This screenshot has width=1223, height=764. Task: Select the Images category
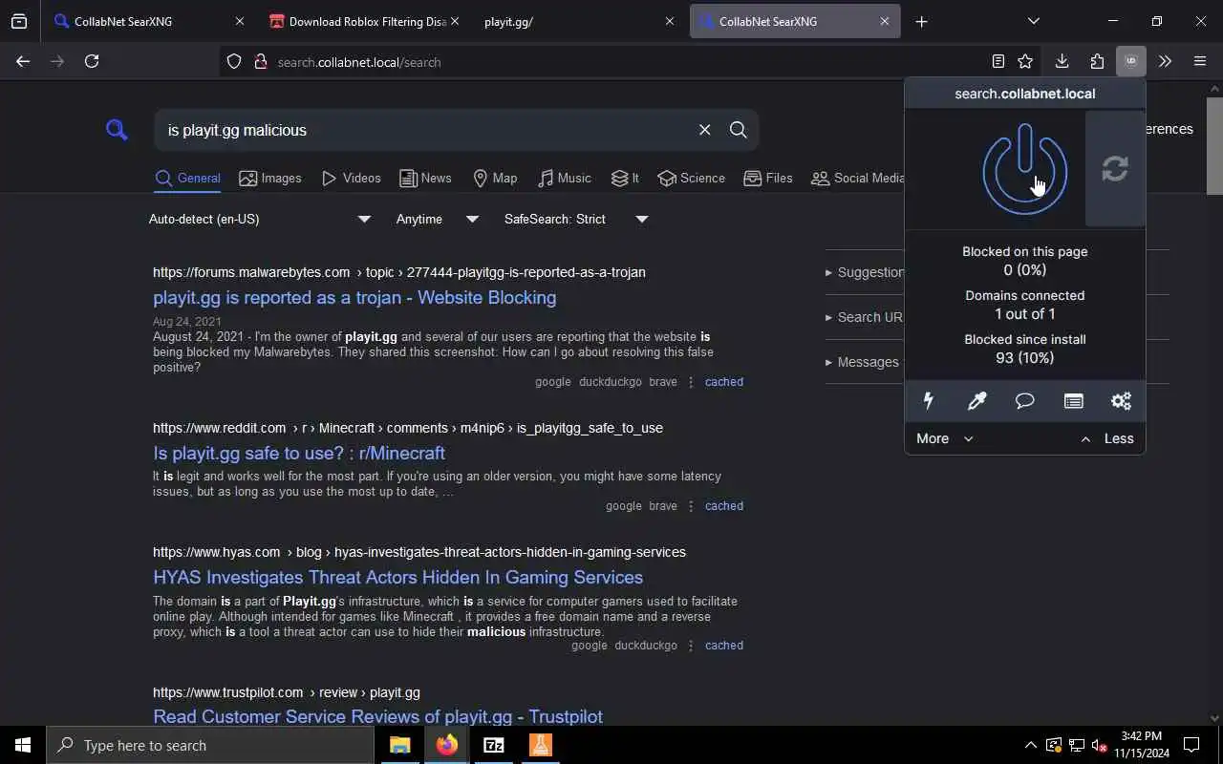tap(270, 178)
